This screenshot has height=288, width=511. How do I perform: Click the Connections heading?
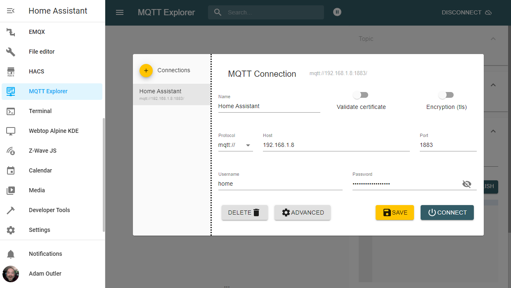[174, 71]
